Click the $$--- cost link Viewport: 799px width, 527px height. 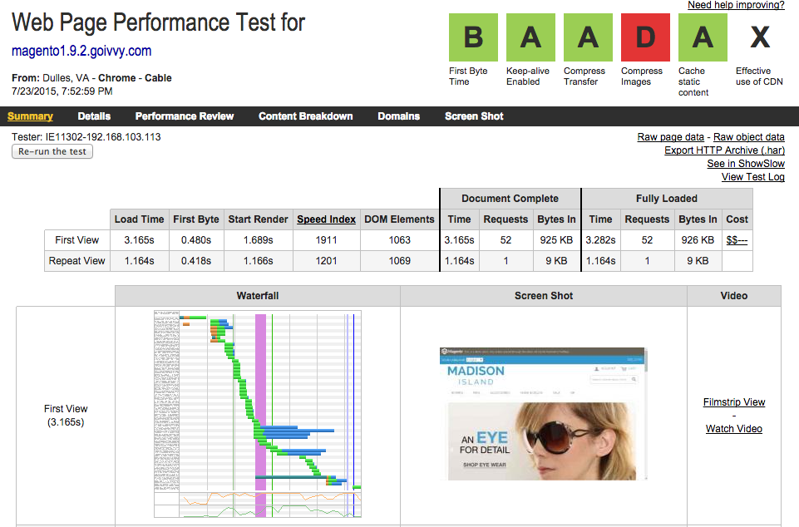point(737,240)
